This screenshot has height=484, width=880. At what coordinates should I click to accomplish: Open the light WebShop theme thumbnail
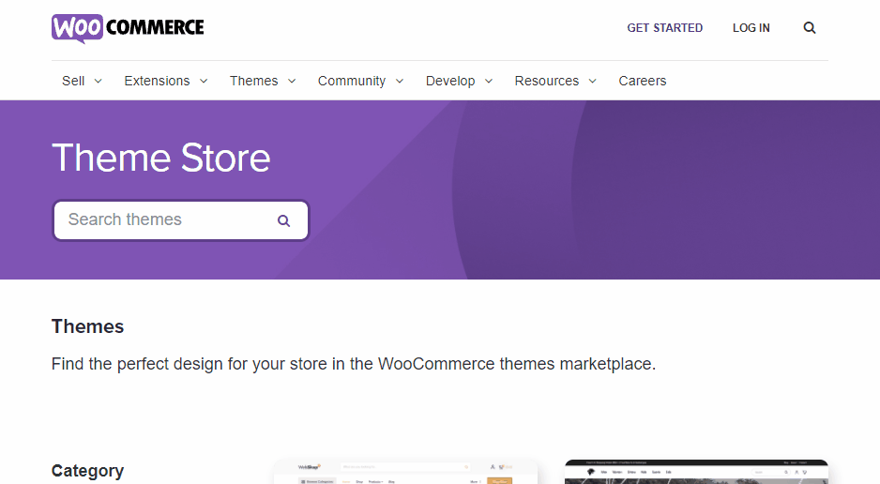(x=406, y=472)
